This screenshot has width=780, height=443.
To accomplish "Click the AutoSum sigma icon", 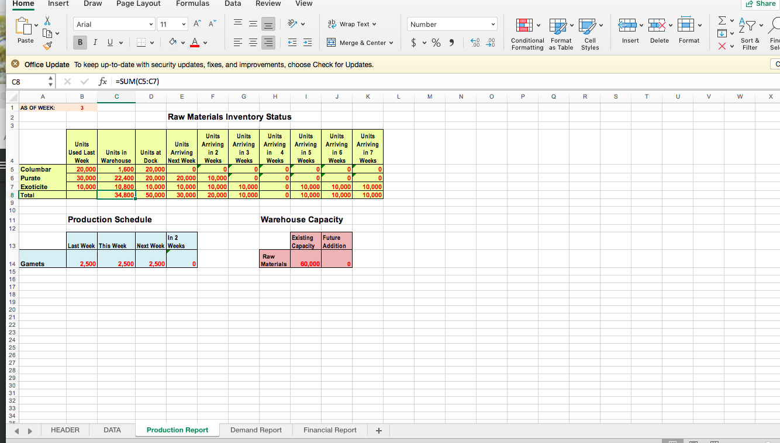I will point(723,22).
